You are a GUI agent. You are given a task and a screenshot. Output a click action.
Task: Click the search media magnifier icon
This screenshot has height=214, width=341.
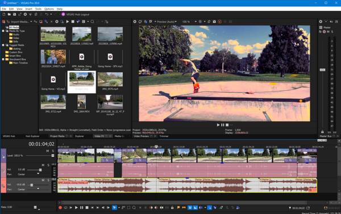click(92, 22)
